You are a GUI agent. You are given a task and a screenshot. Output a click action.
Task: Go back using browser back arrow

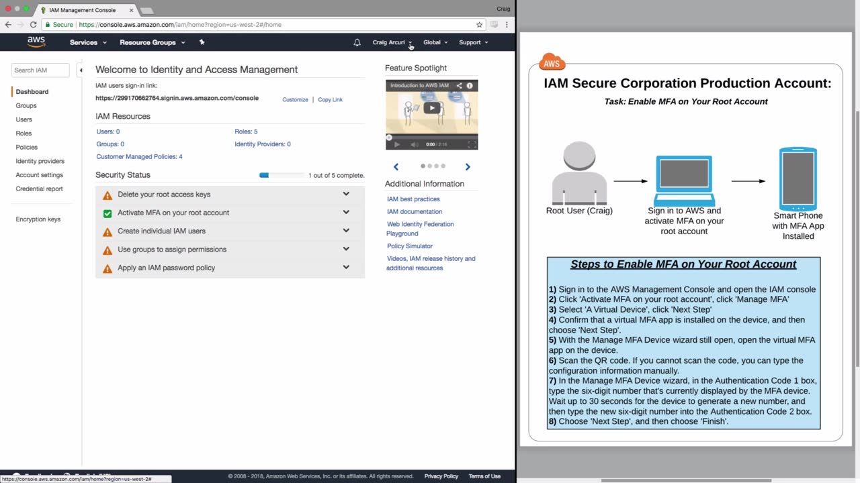tap(8, 25)
